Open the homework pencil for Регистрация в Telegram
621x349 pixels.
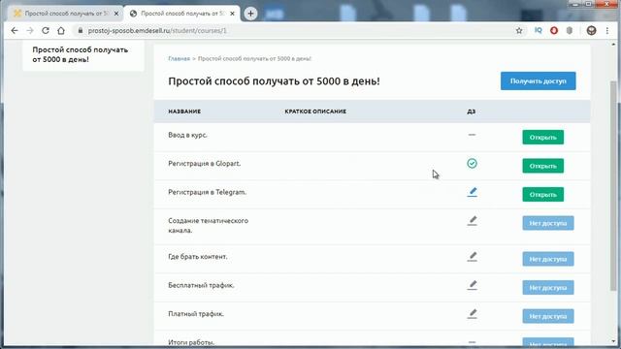pos(472,192)
